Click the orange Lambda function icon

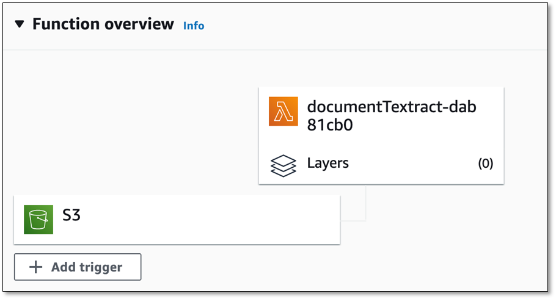tap(283, 111)
